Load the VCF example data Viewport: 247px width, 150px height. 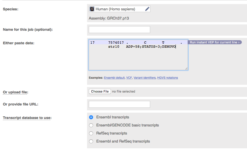(x=129, y=78)
